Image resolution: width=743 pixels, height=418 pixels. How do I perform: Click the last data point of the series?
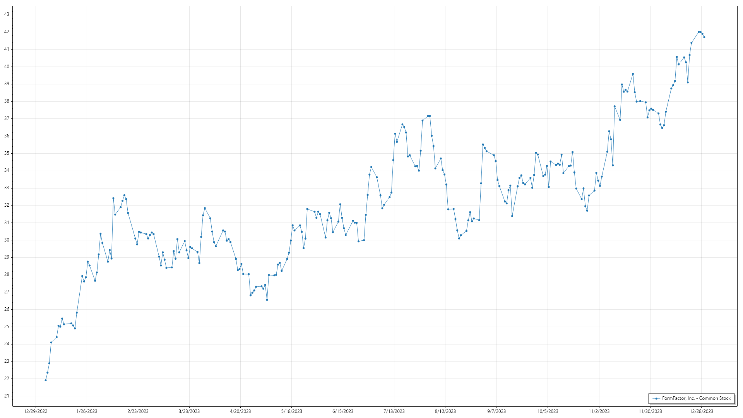[x=704, y=37]
